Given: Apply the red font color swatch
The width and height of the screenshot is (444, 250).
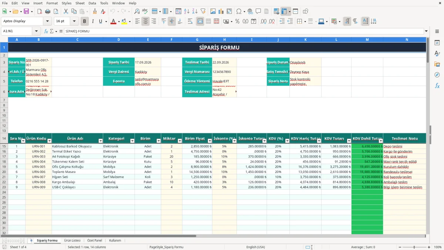Looking at the screenshot, I should (x=113, y=21).
